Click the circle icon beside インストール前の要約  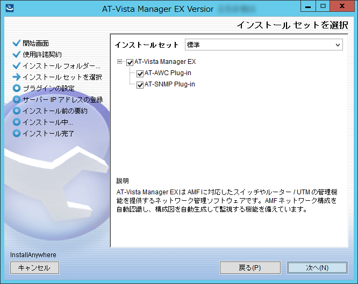16,111
